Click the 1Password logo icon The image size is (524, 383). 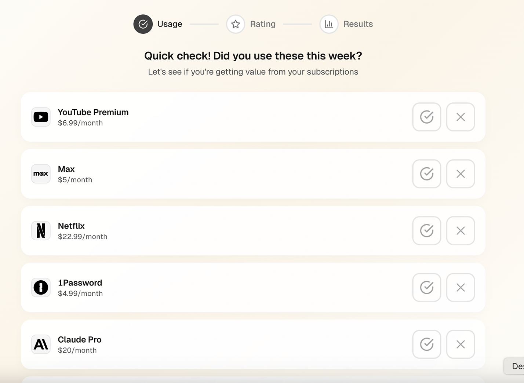(x=41, y=288)
